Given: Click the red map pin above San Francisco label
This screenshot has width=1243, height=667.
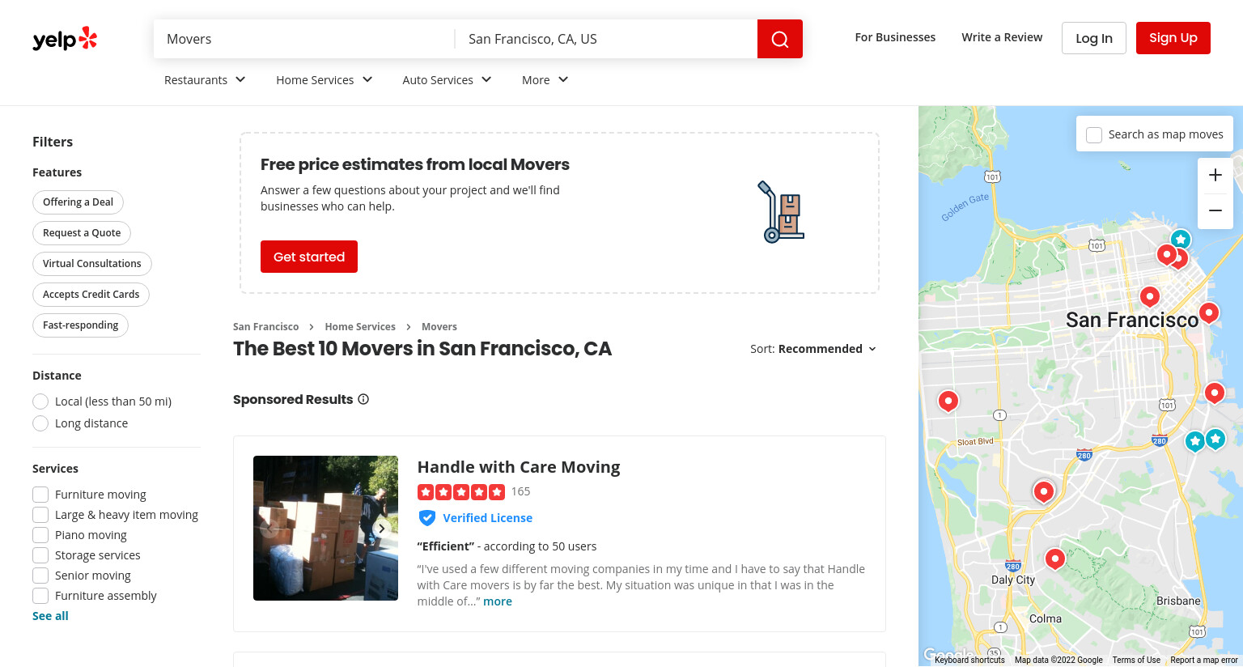Looking at the screenshot, I should [1150, 297].
